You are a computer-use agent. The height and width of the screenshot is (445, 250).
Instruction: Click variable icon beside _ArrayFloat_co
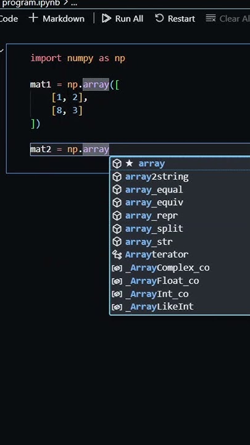click(117, 281)
